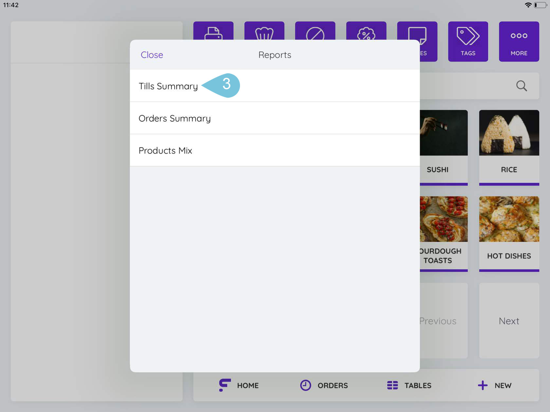Tap the Tags toolbar button
This screenshot has width=550, height=412.
(468, 42)
